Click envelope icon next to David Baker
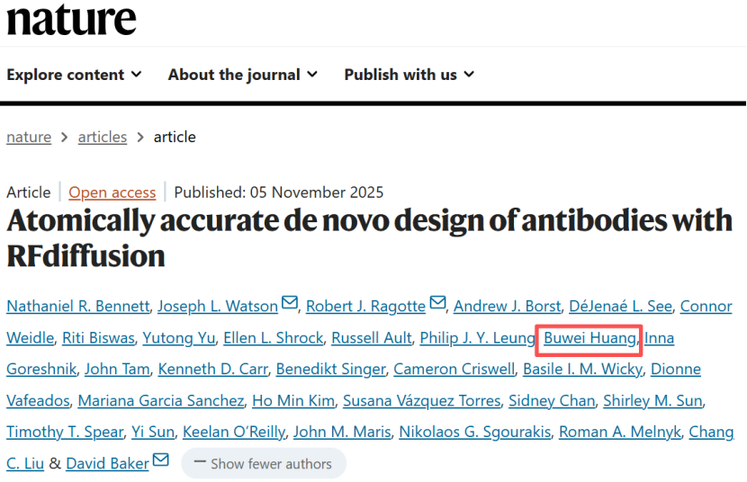The height and width of the screenshot is (482, 747). (161, 461)
